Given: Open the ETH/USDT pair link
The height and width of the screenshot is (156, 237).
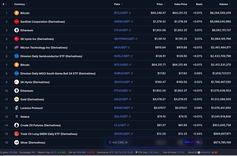Looking at the screenshot, I should [121, 30].
